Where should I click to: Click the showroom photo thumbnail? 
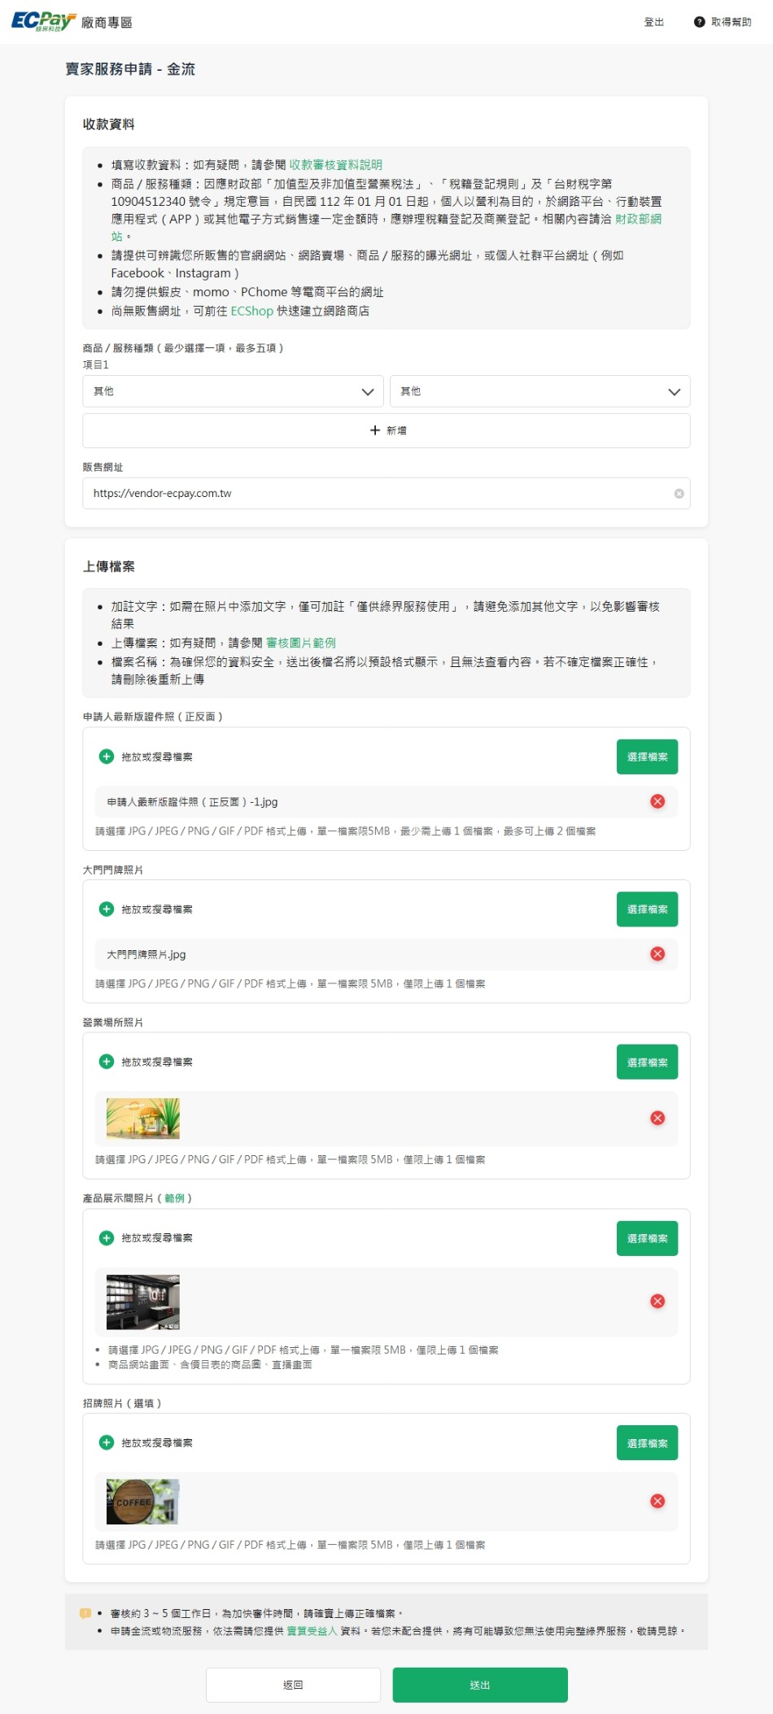click(x=143, y=1302)
